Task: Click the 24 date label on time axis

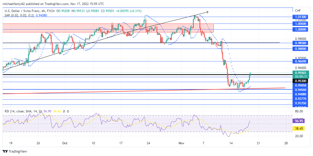Action: [148, 143]
